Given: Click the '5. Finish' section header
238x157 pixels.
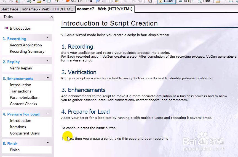Looking at the screenshot, I should point(10,144).
